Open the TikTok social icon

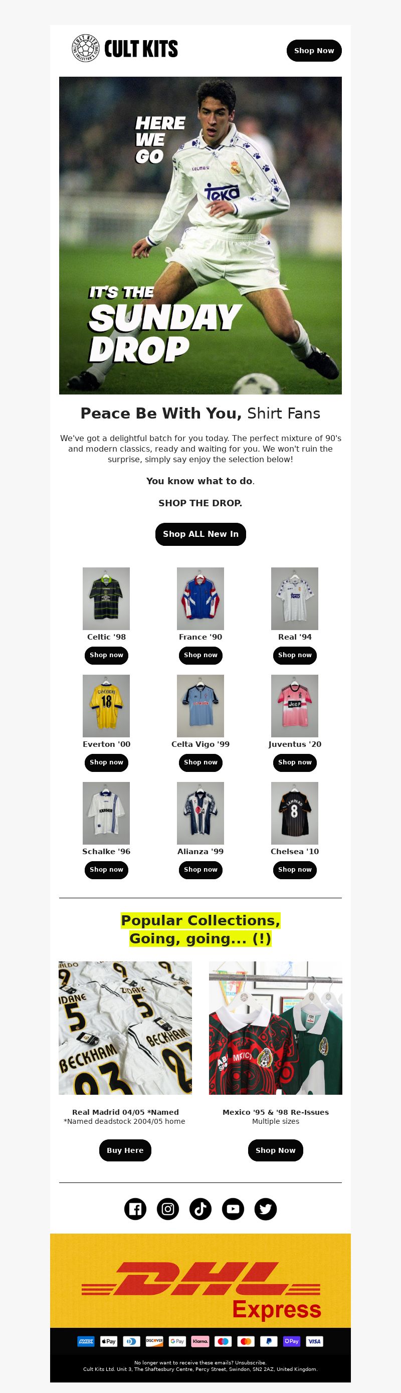(200, 1209)
